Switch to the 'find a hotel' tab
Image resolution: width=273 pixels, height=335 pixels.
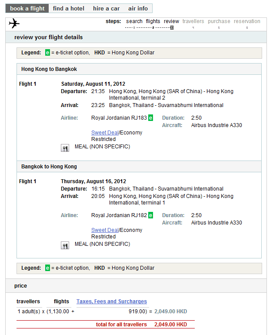(69, 8)
